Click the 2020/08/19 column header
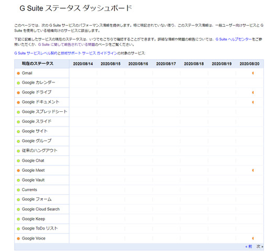 point(222,64)
